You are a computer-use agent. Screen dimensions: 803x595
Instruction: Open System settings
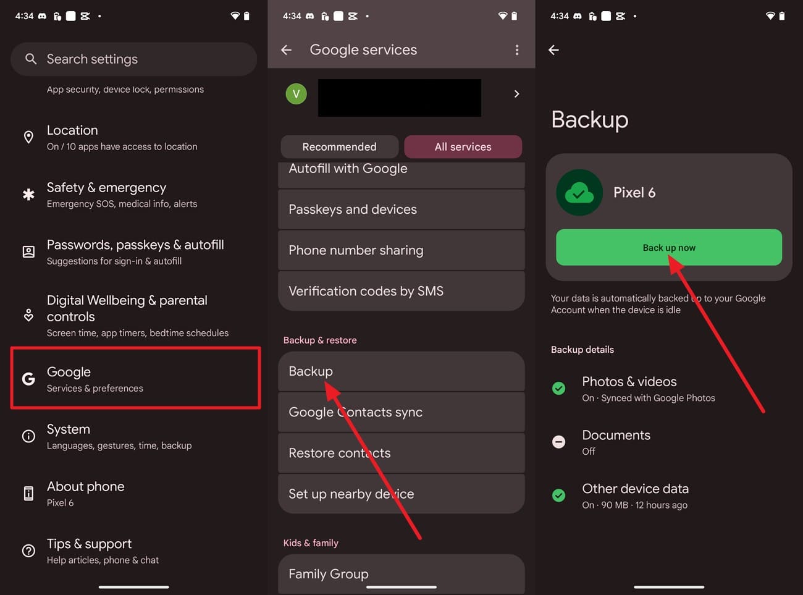(x=134, y=436)
